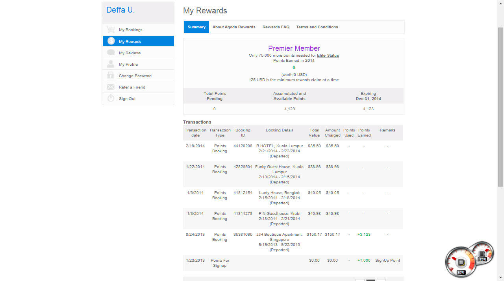Screen dimensions: 504x281
Task: Click the shopping cart icon beside My Bookings
Action: [111, 30]
